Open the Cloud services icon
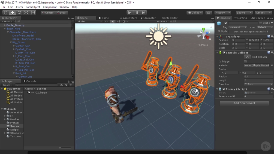Screen dimensions: 274x154 pos(209,13)
